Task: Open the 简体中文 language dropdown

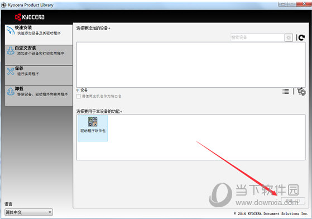Action: point(28,212)
